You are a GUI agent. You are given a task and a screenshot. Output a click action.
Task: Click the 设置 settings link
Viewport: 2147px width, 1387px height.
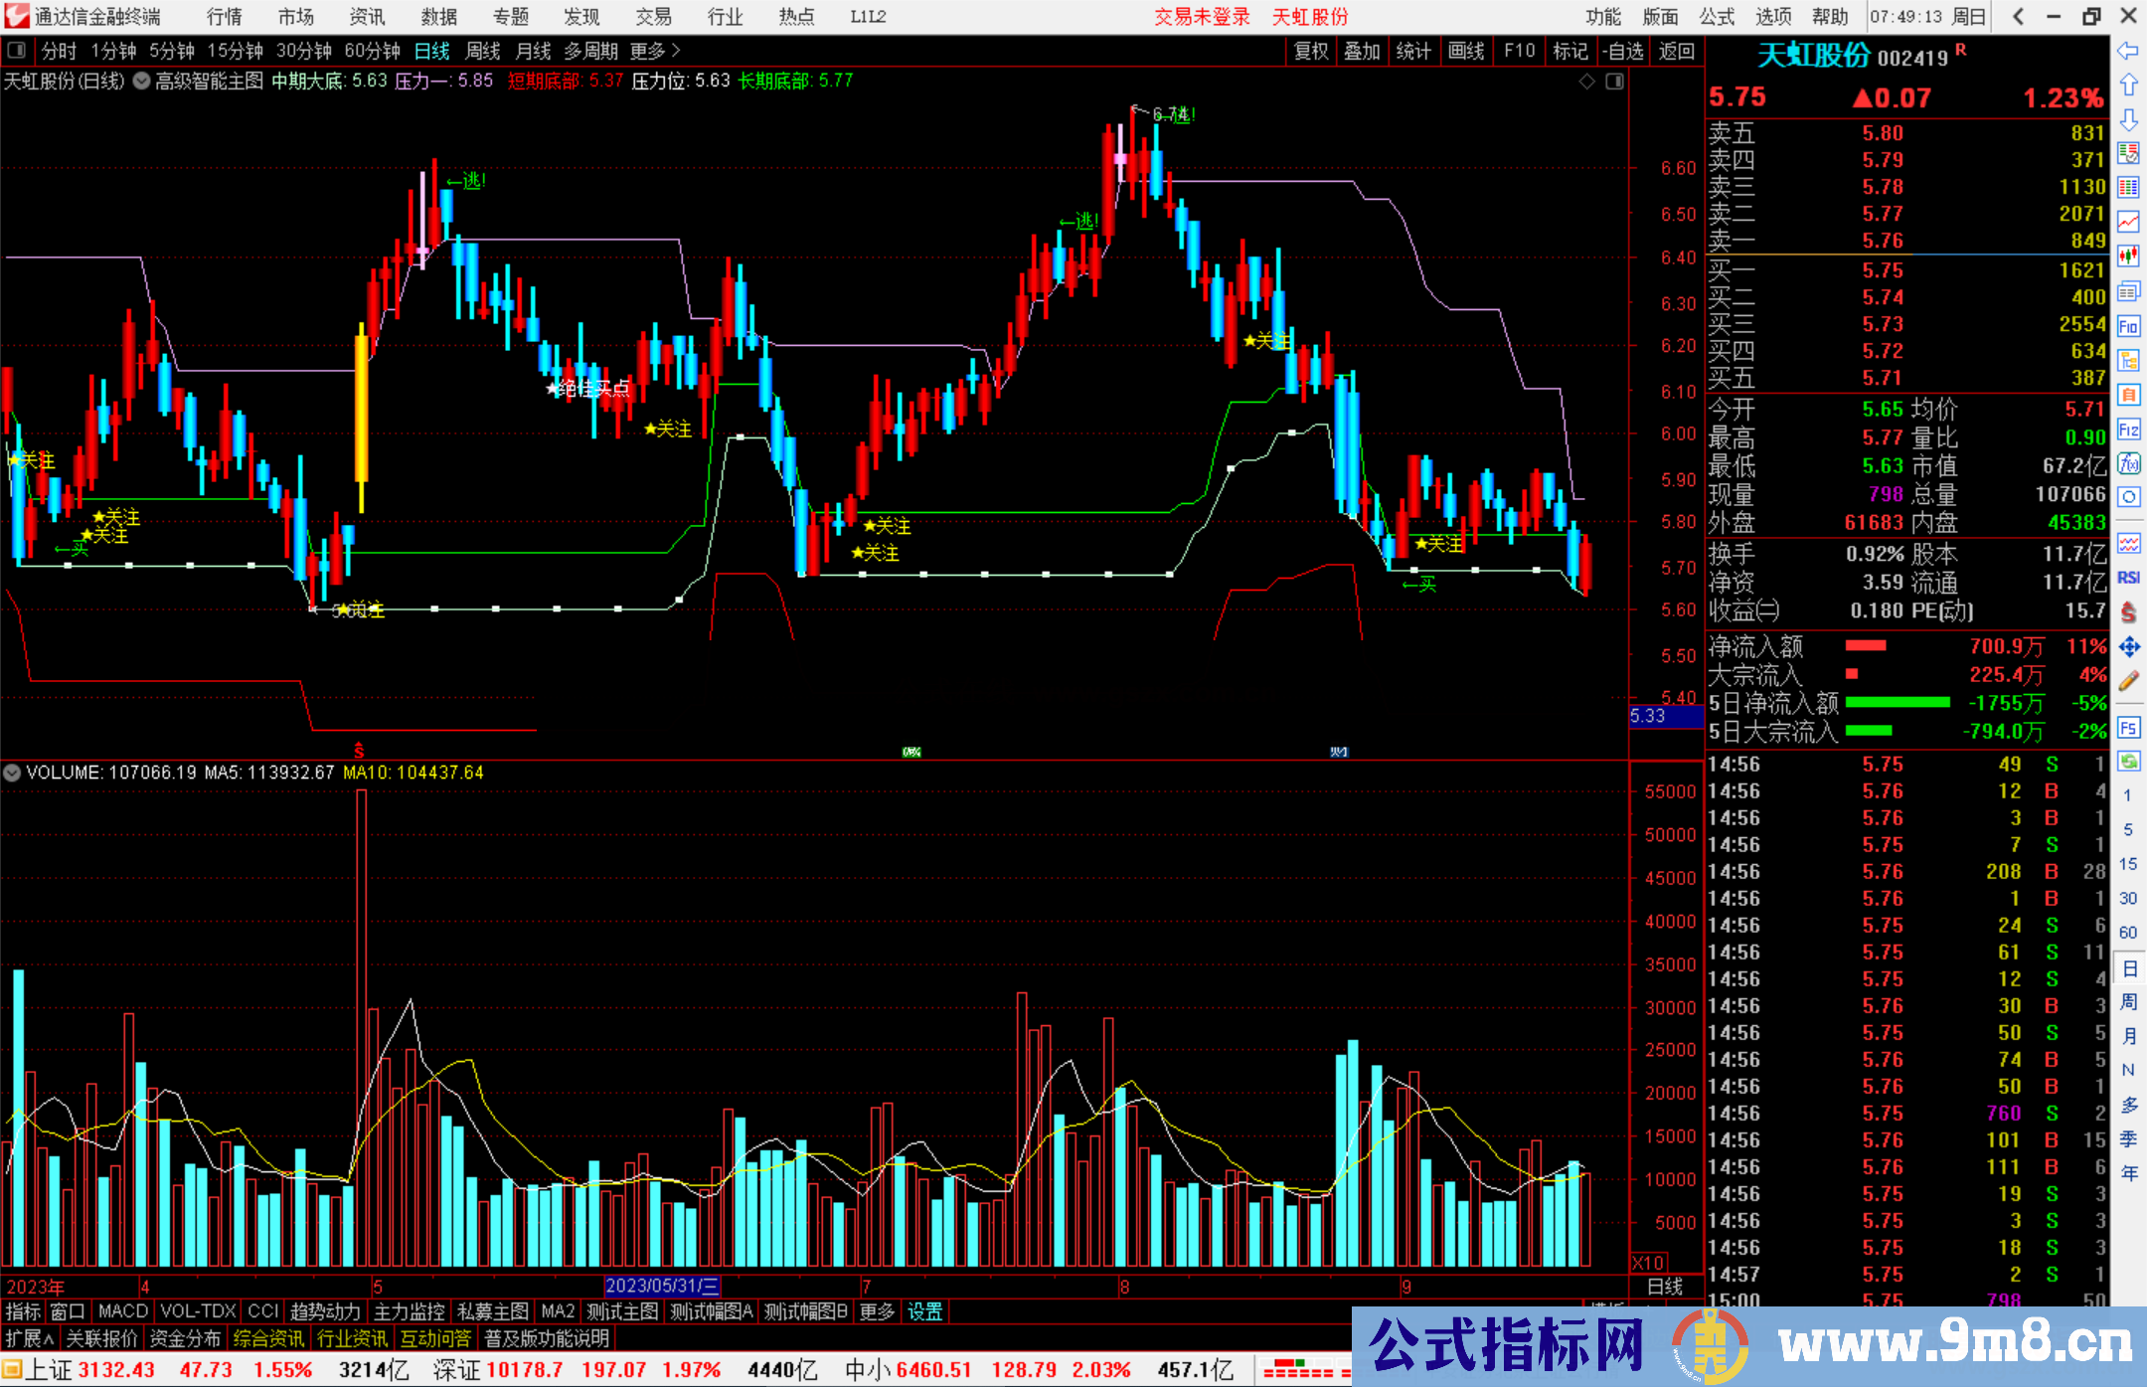coord(923,1311)
